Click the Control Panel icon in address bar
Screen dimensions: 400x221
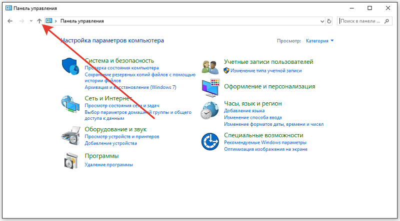point(49,20)
